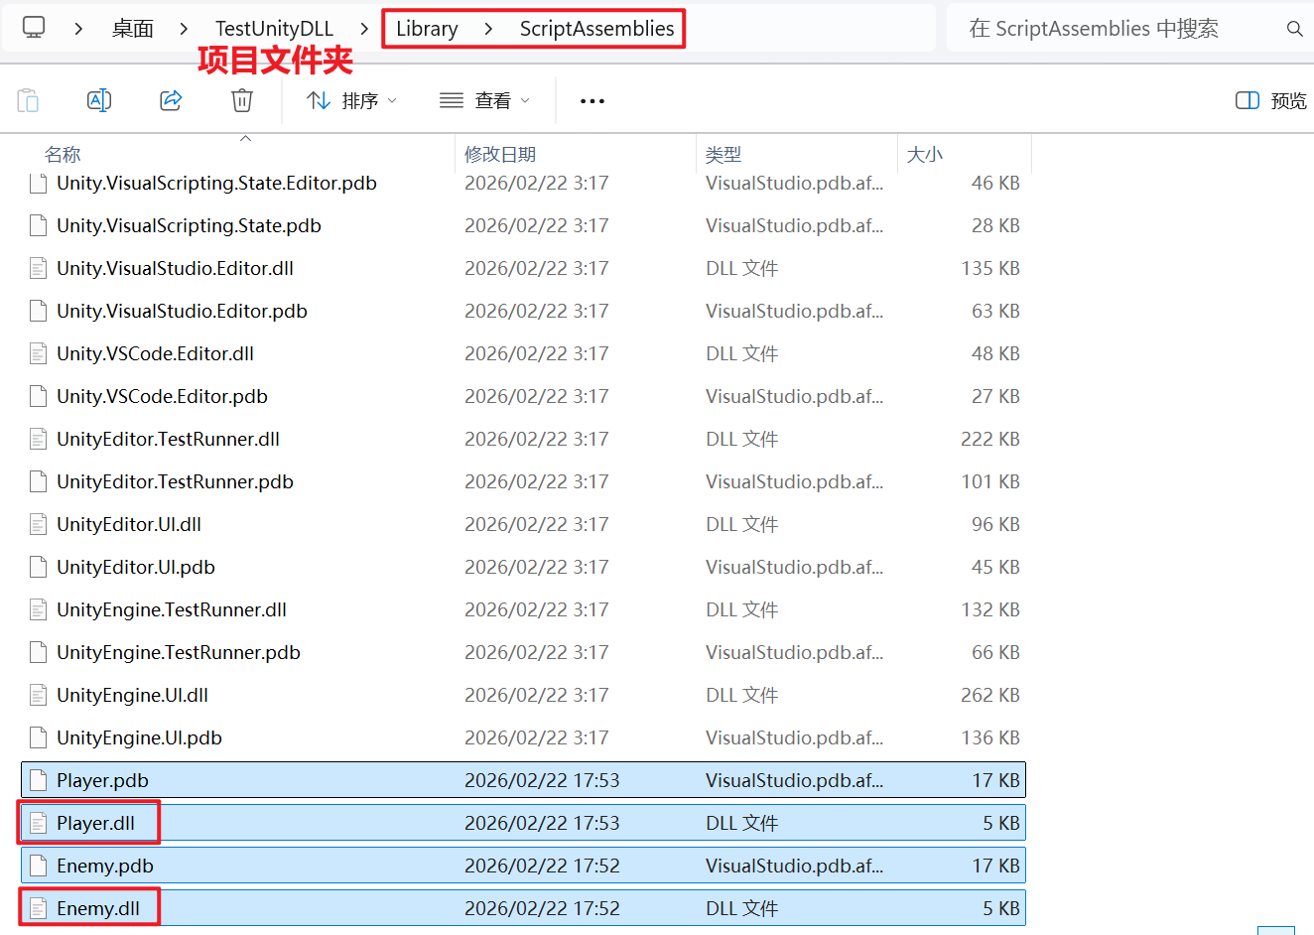1314x935 pixels.
Task: Open the TestUnityDLL folder from the breadcrumb
Action: pos(274,28)
